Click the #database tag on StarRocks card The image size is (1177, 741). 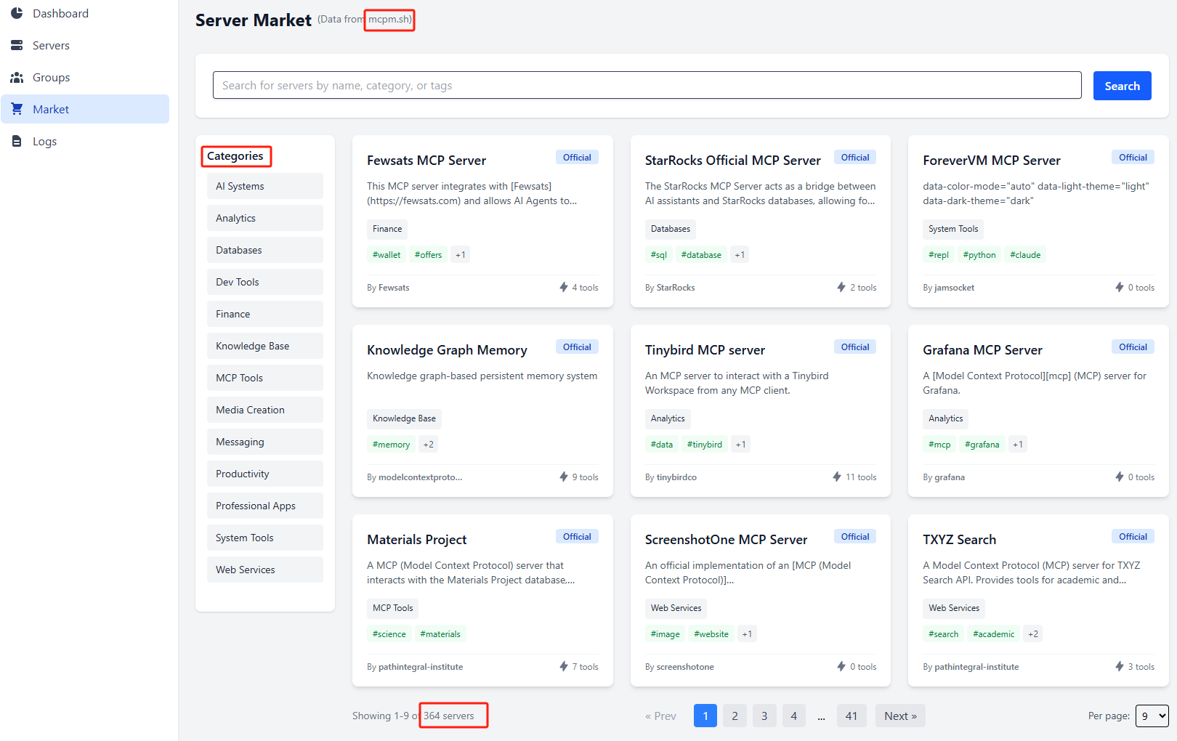pos(701,255)
